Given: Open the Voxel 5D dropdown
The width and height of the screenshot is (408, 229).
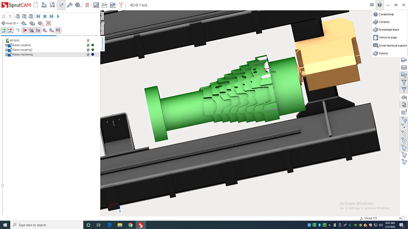Looking at the screenshot, I should (x=10, y=23).
